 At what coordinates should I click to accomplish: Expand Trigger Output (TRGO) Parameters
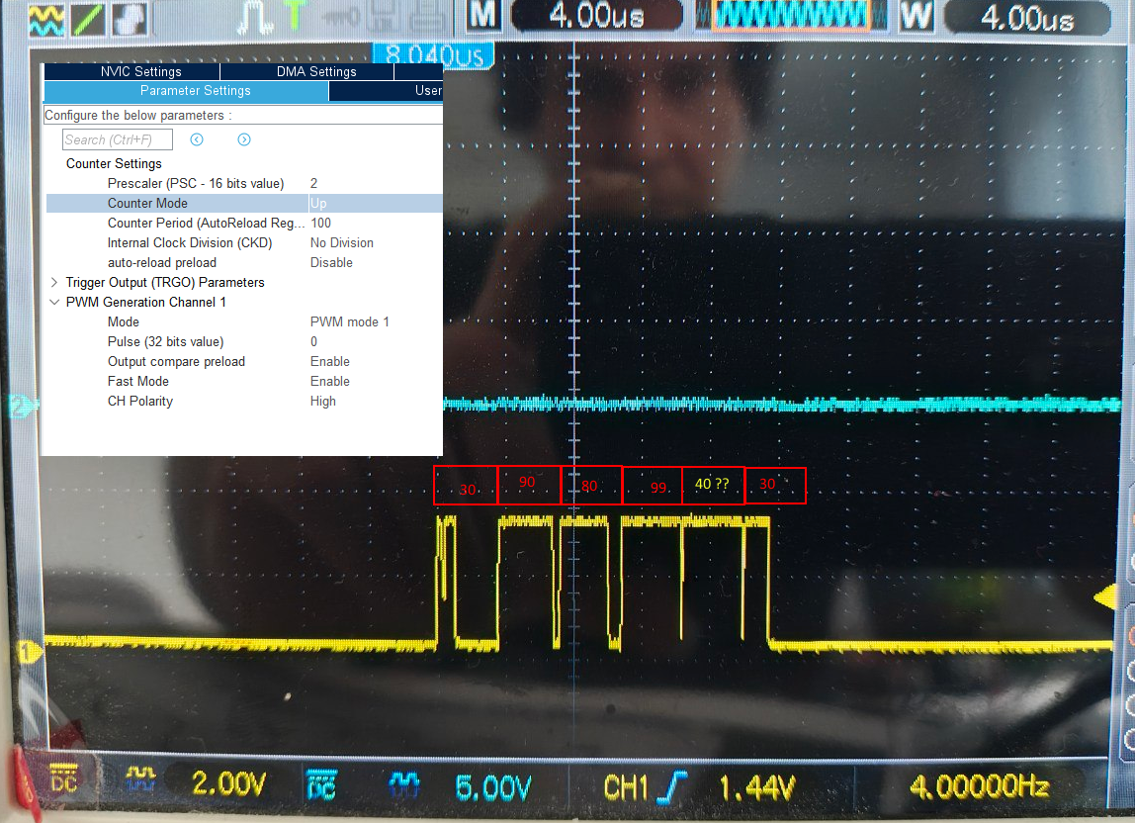coord(54,282)
